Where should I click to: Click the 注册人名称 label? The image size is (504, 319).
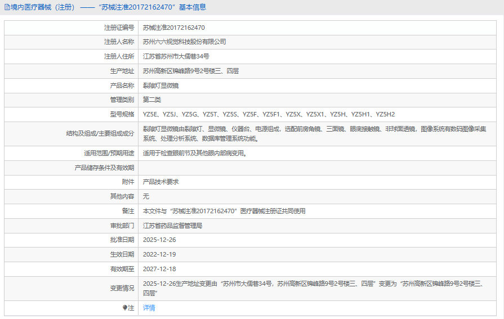[x=119, y=42]
